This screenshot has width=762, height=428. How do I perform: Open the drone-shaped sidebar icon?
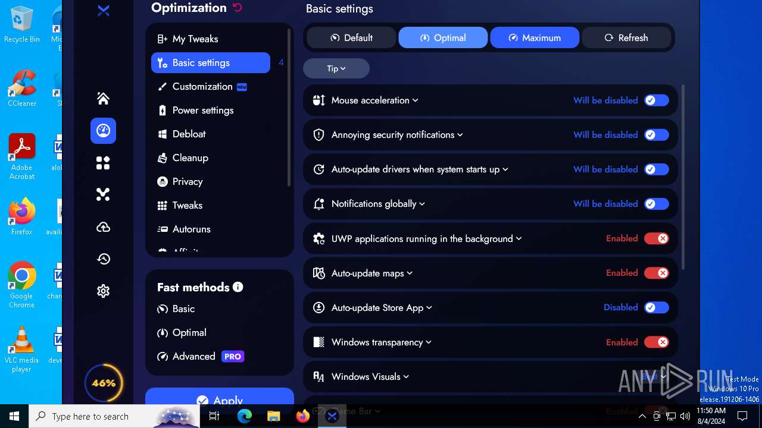tap(103, 194)
